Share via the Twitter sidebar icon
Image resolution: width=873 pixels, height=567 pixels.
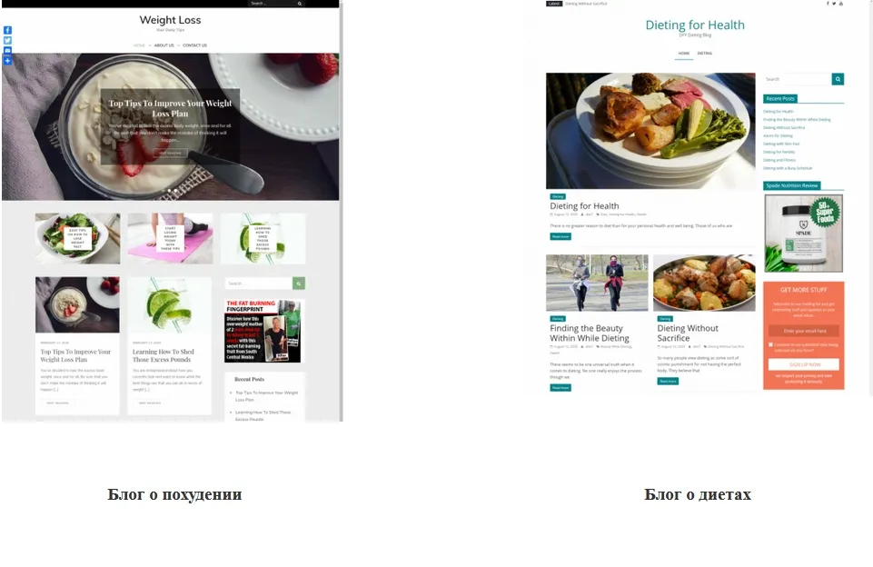pyautogui.click(x=7, y=40)
